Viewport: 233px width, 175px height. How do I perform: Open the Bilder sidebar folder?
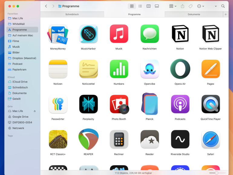(22, 52)
